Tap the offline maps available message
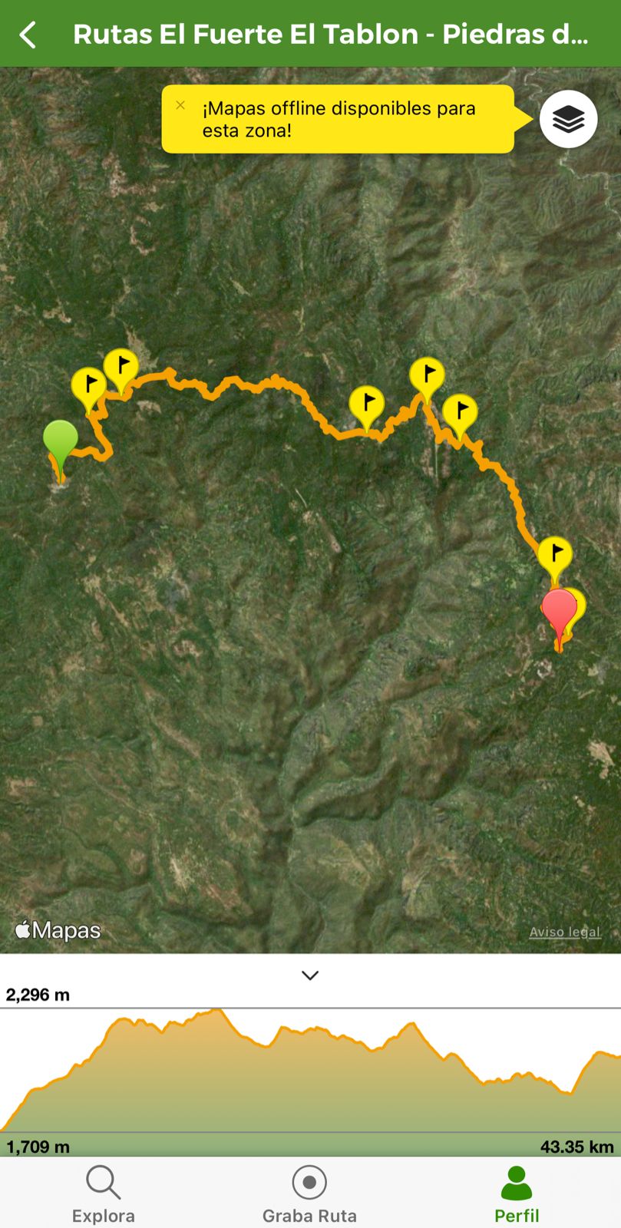Image resolution: width=621 pixels, height=1228 pixels. 339,119
